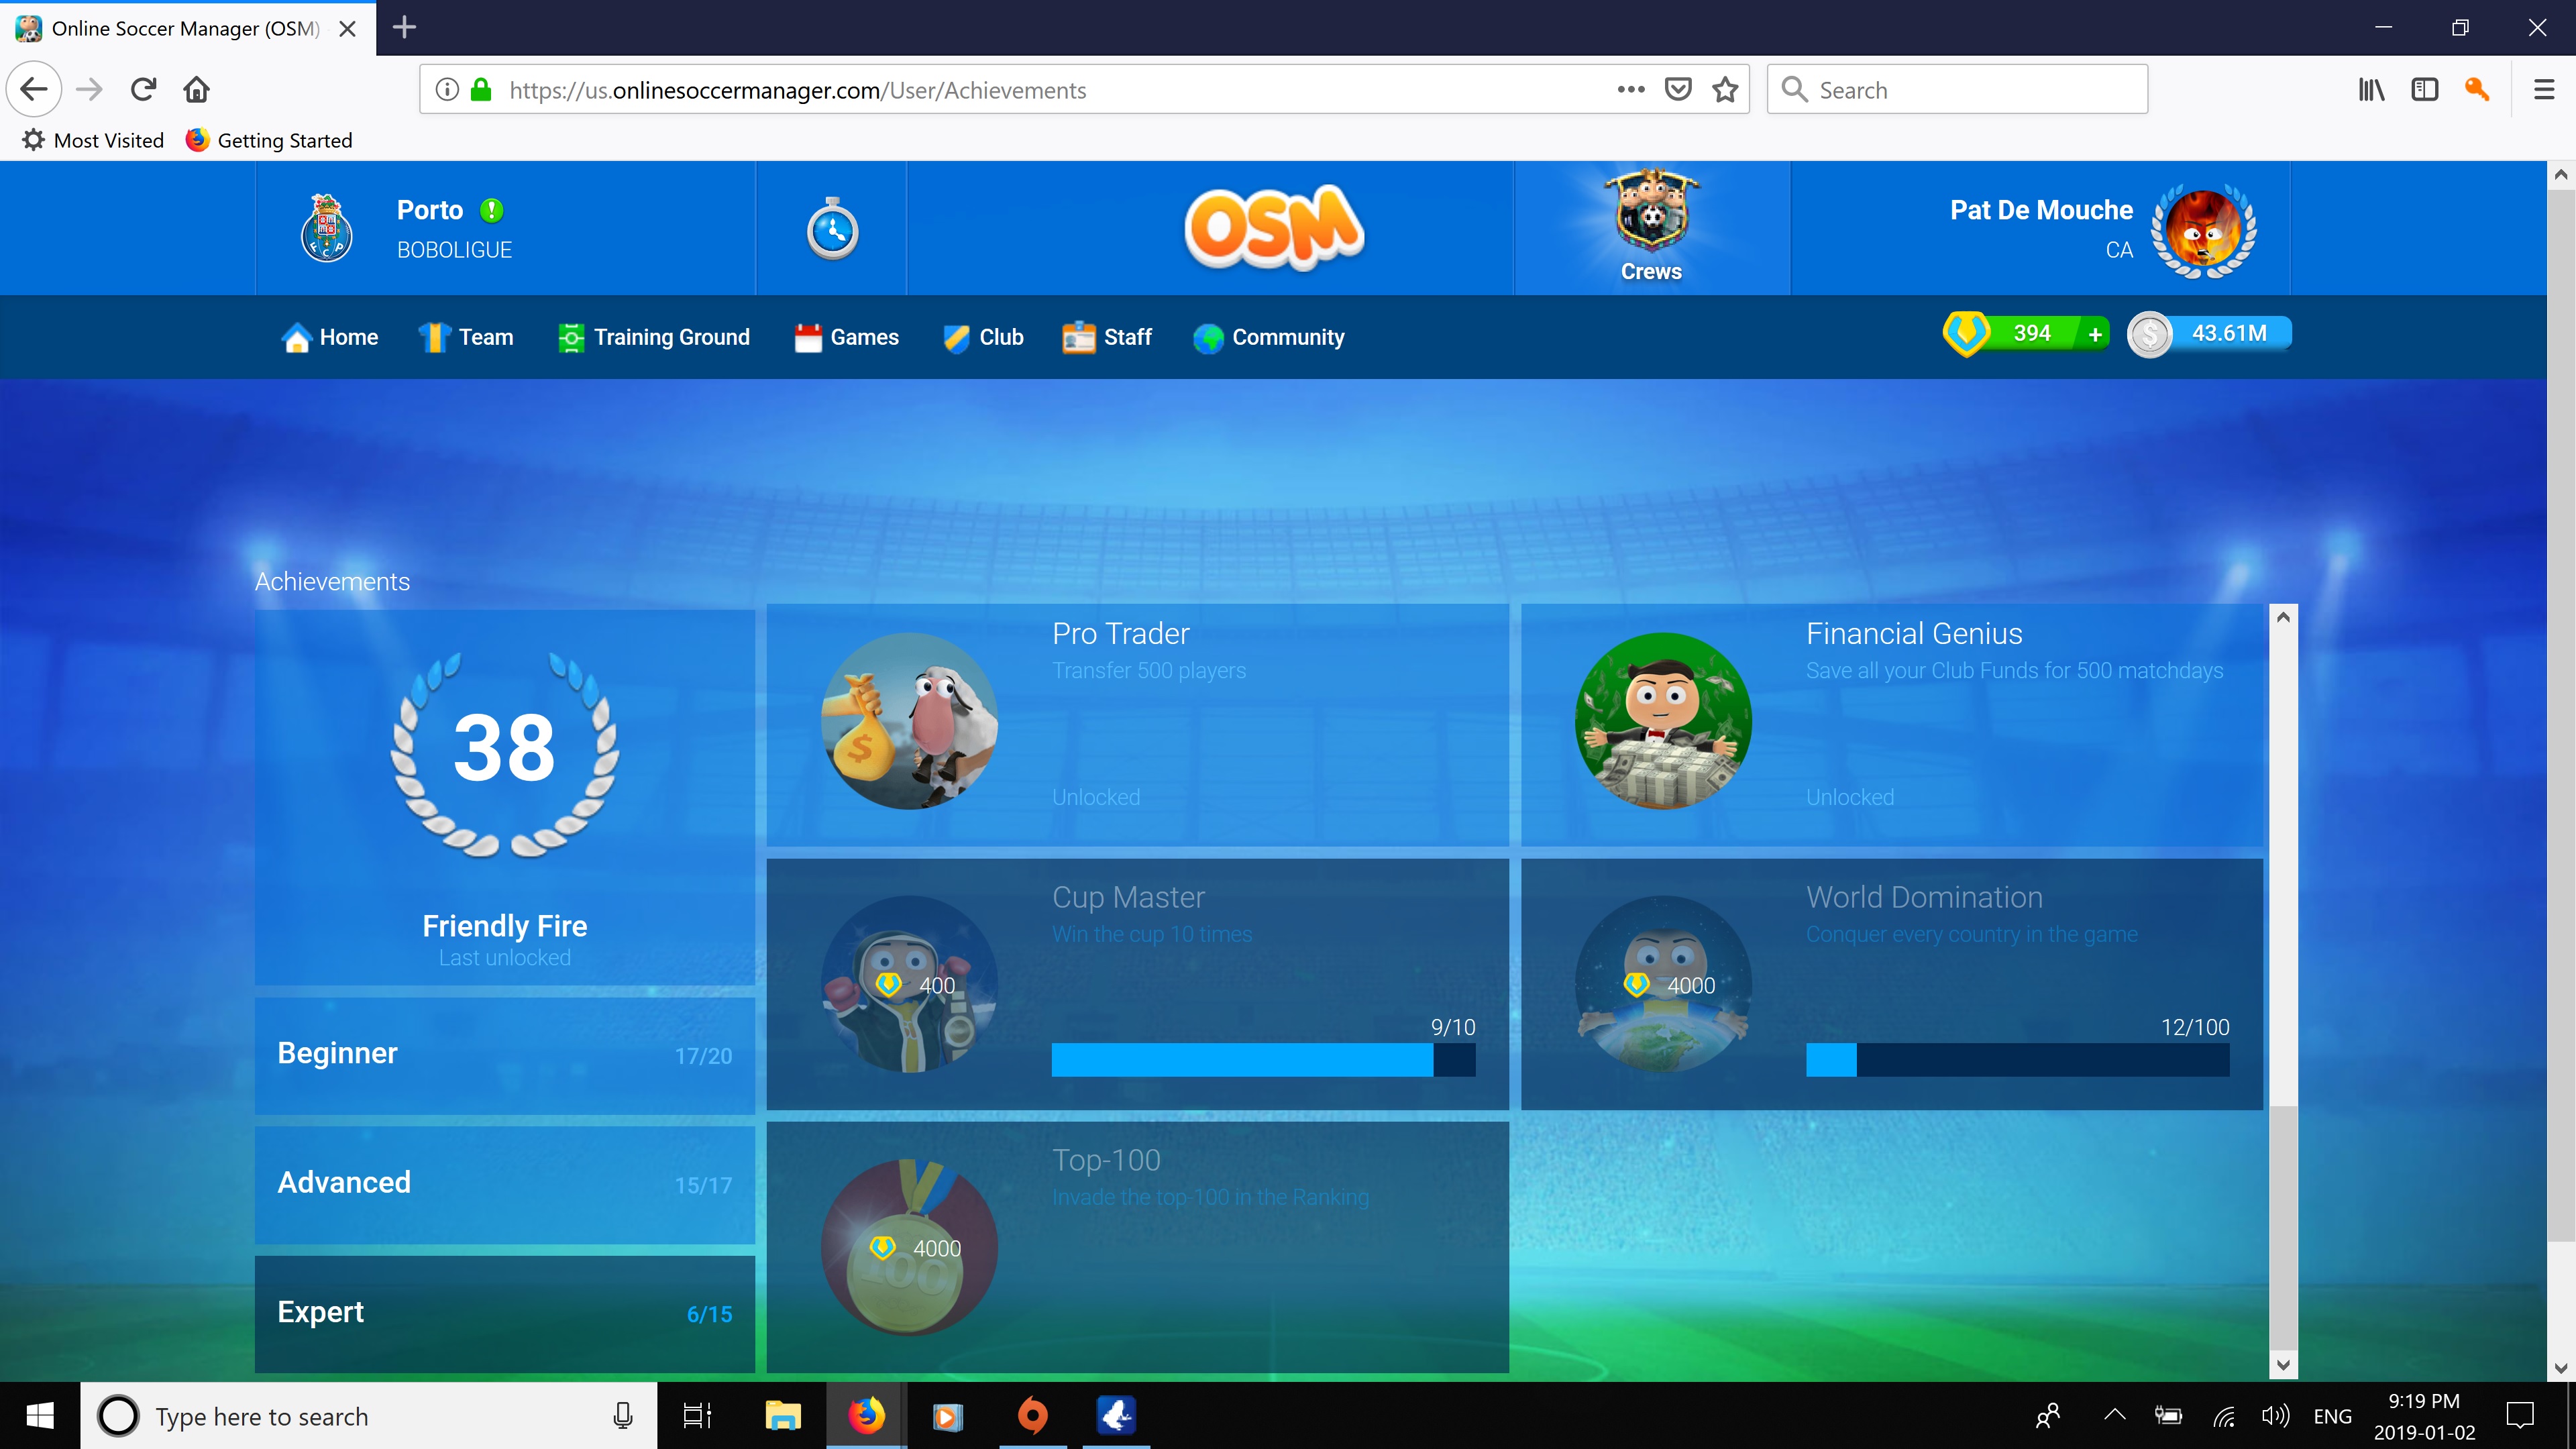The width and height of the screenshot is (2576, 1449).
Task: Open Pat De Mouche profile avatar
Action: click(x=2203, y=230)
